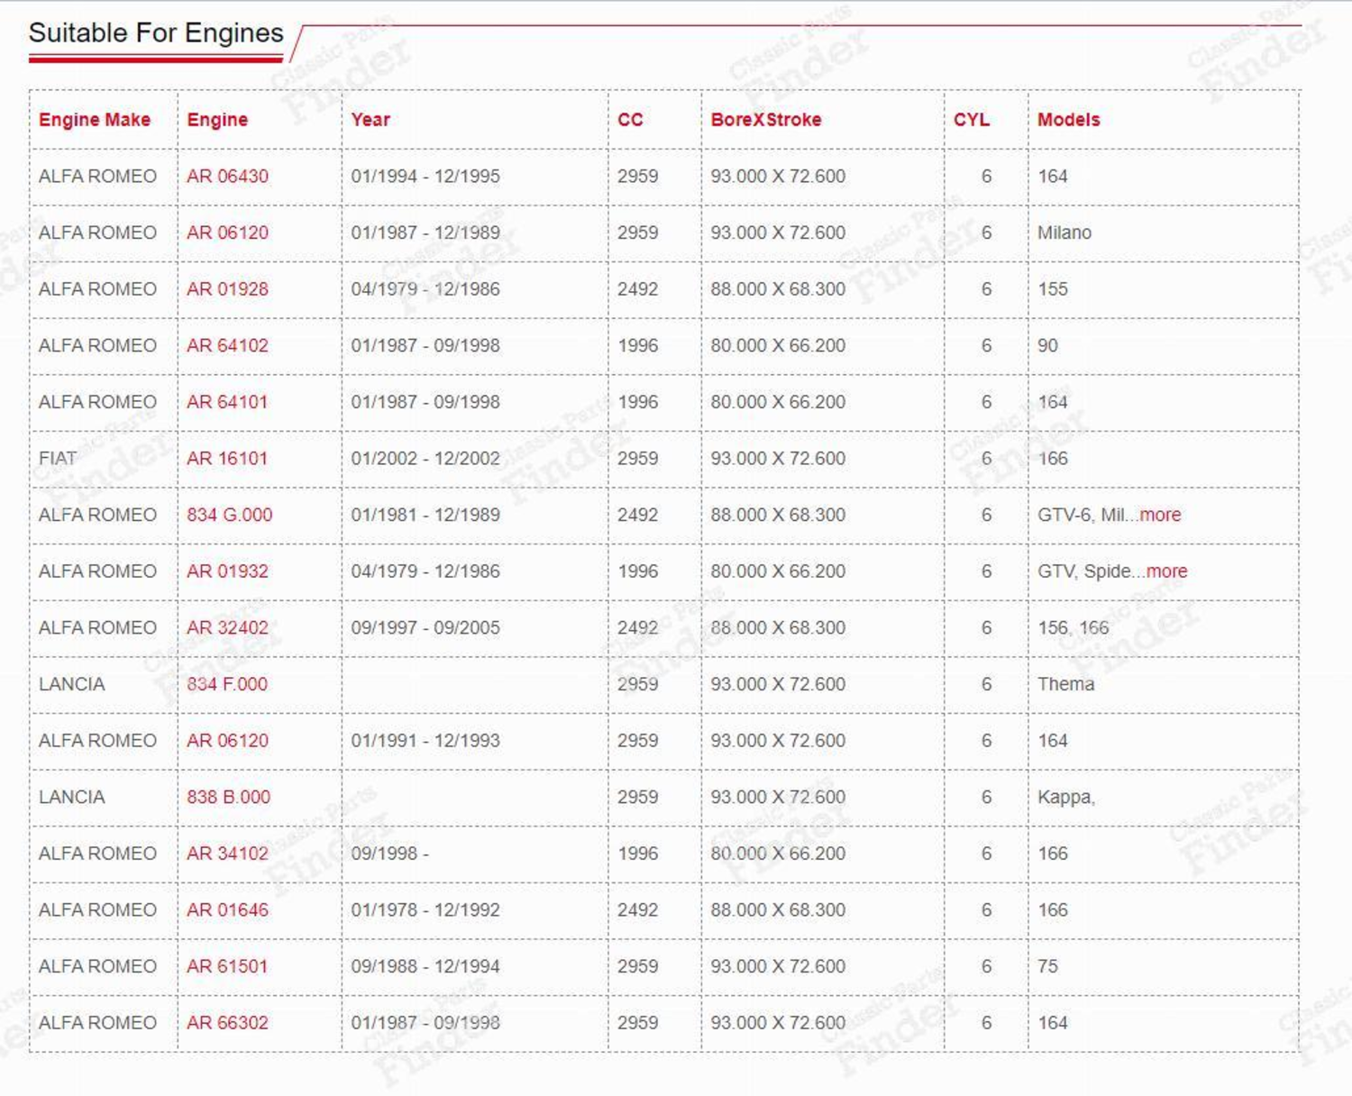The image size is (1352, 1096).
Task: Open the AR 06430 engine link
Action: [x=227, y=177]
